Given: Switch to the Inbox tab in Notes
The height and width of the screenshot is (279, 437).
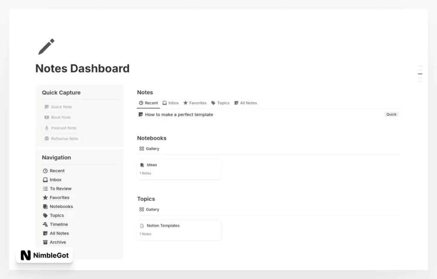Looking at the screenshot, I should pos(171,103).
